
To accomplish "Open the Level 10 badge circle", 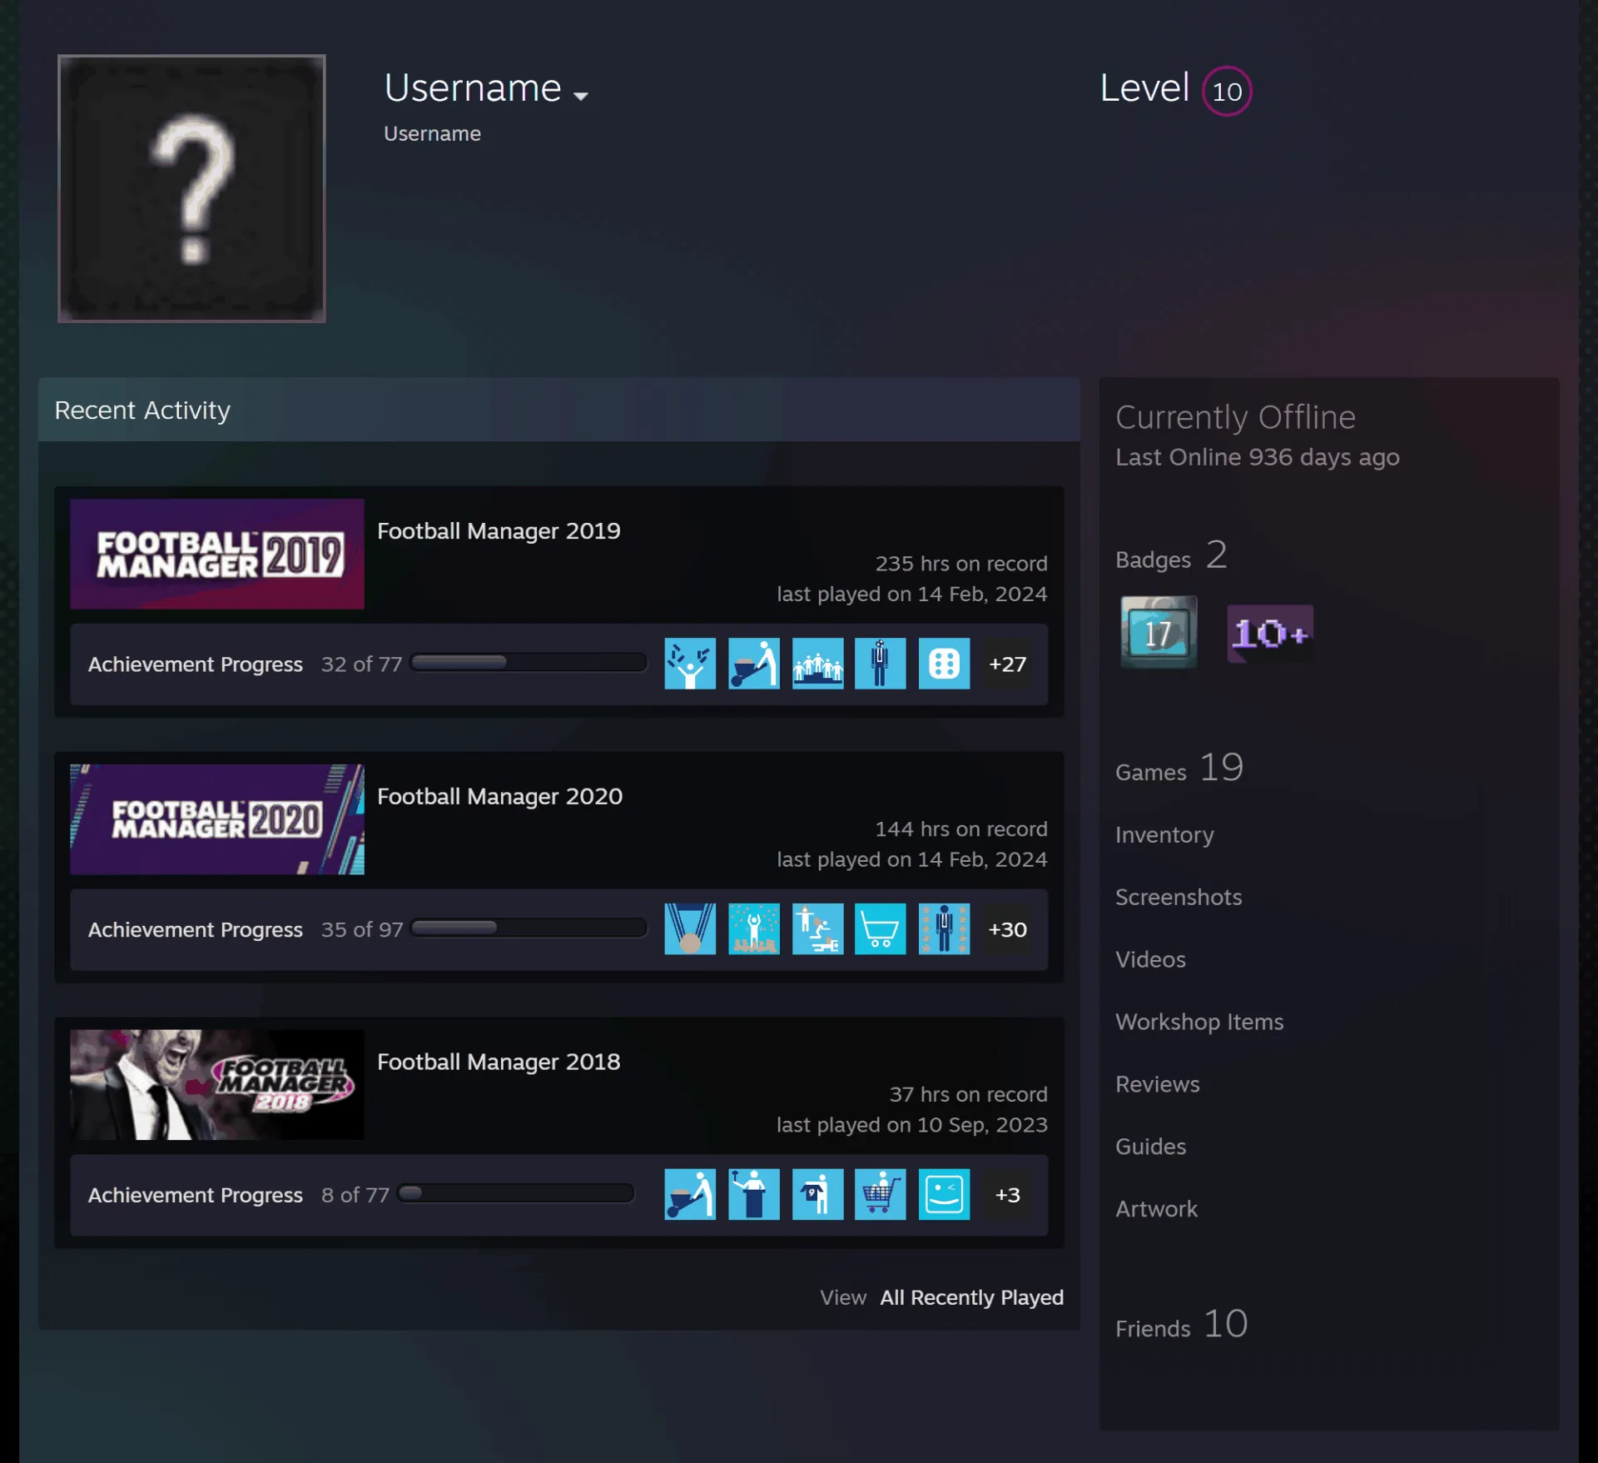I will tap(1227, 91).
